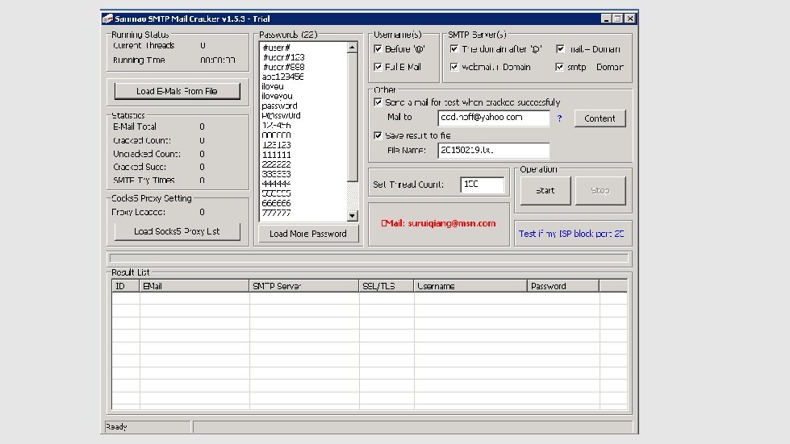Select '666666' in the password list
This screenshot has width=790, height=444.
[276, 203]
